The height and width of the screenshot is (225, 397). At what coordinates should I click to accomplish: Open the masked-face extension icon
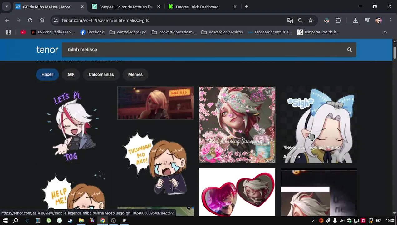point(326,20)
